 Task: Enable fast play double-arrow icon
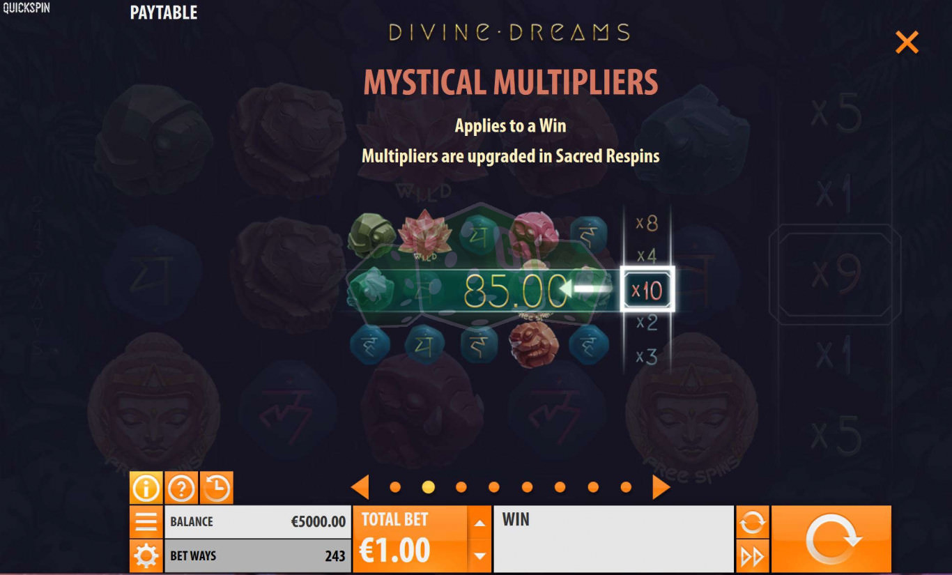(x=752, y=556)
